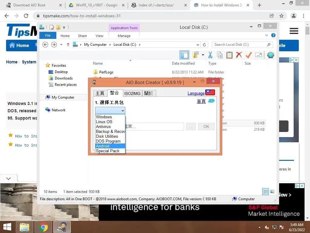Click the Explorer forward navigation arrow
This screenshot has height=233, width=310.
54,45
